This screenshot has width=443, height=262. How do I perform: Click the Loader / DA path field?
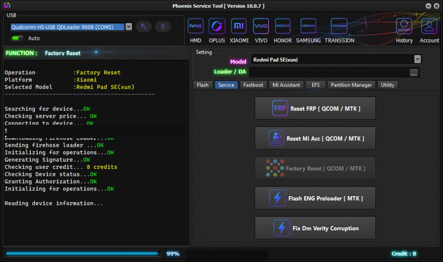click(329, 72)
